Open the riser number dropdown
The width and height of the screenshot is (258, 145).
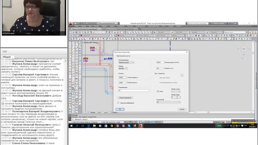pos(176,91)
